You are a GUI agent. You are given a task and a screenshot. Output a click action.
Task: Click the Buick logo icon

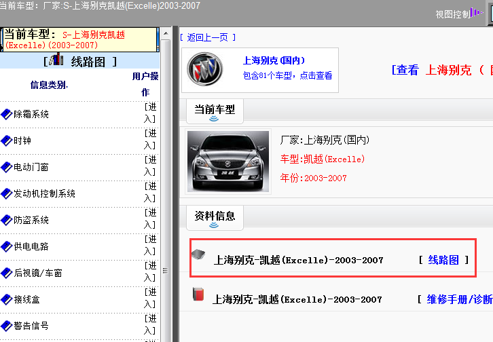pyautogui.click(x=204, y=69)
